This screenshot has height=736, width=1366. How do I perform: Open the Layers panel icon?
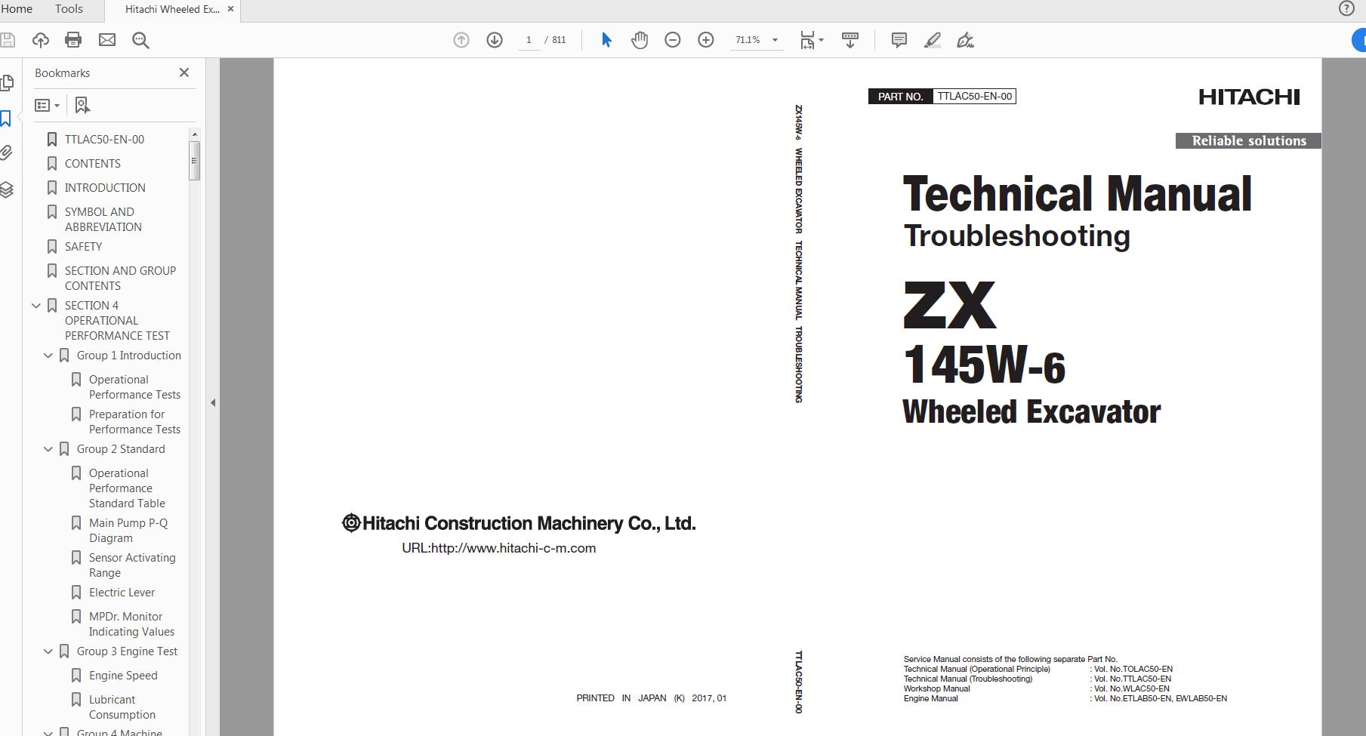tap(7, 189)
